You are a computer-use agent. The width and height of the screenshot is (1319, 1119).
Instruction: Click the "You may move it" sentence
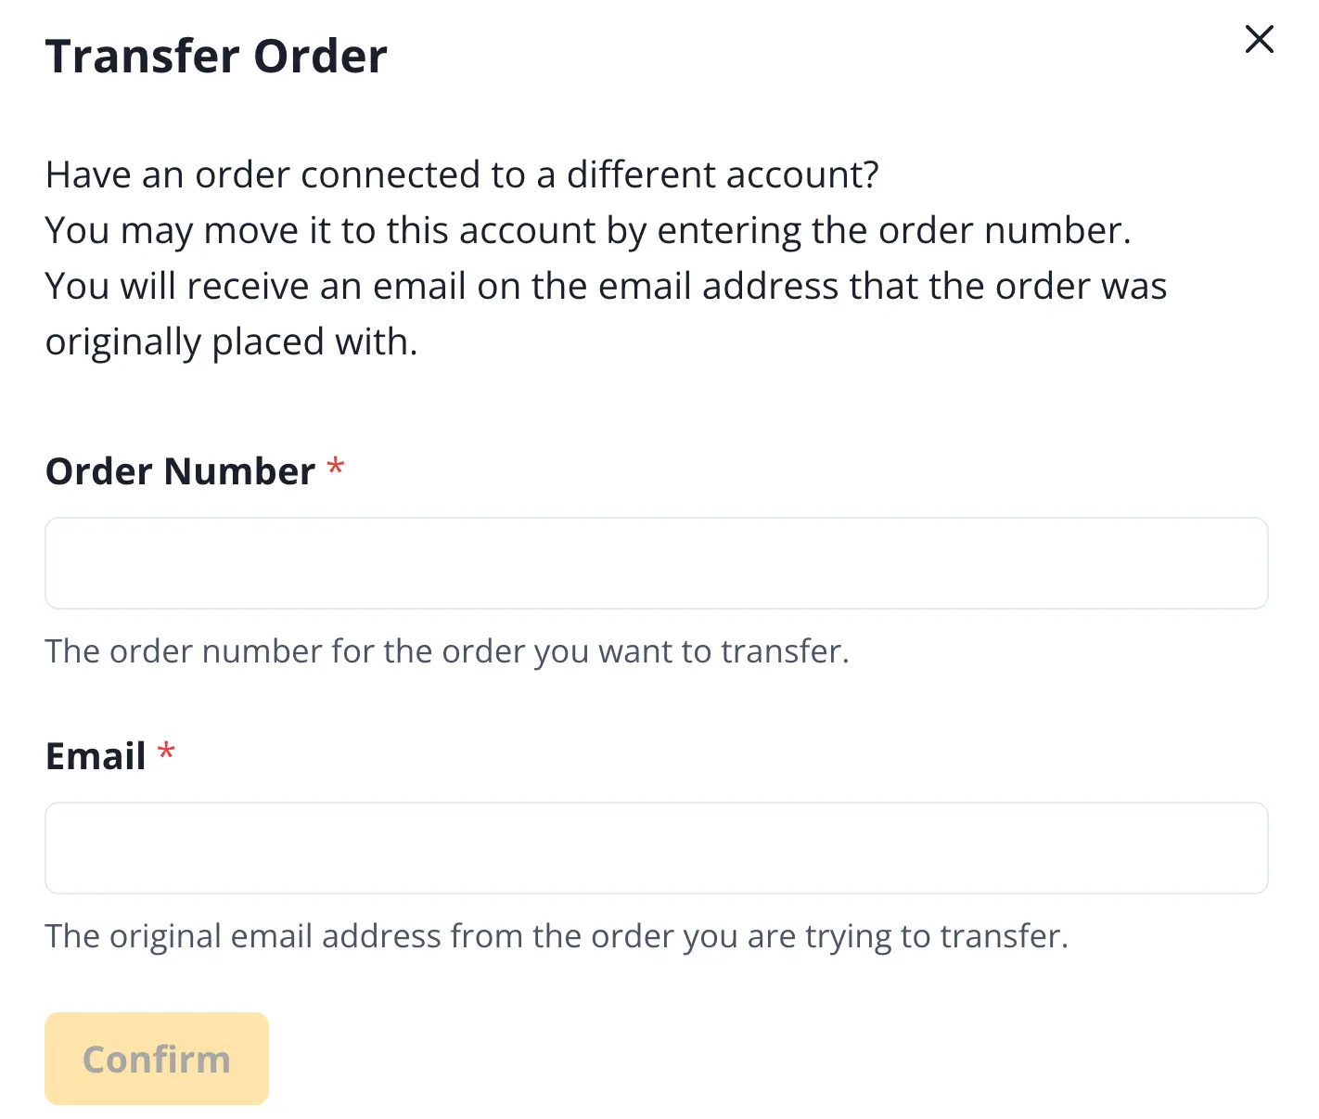[588, 230]
